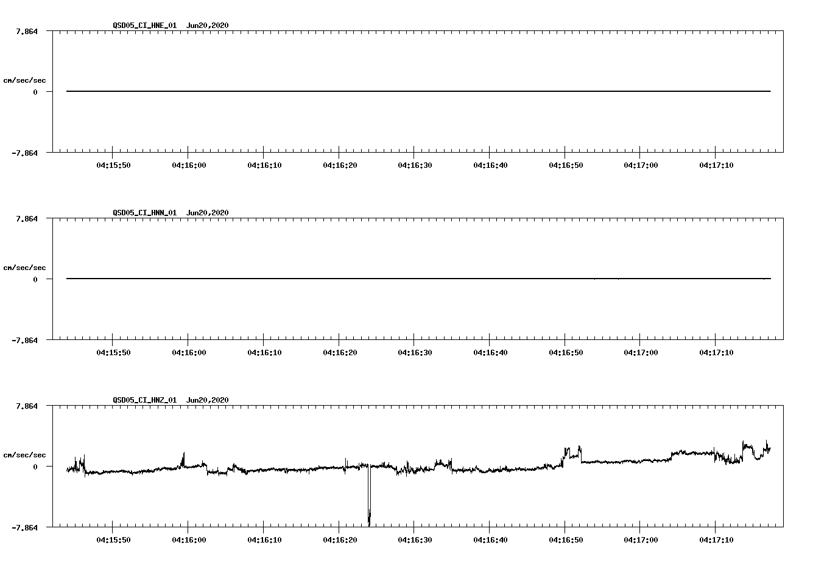This screenshot has height=562, width=827.
Task: Click the QSD05_CI_HNZ_01 Jun20,2020 plot title
Action: click(171, 400)
